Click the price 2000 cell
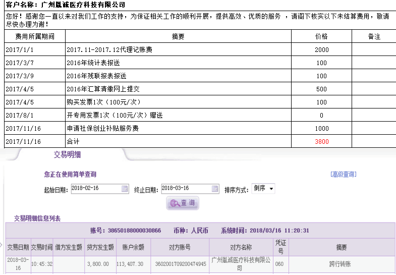 [322, 49]
